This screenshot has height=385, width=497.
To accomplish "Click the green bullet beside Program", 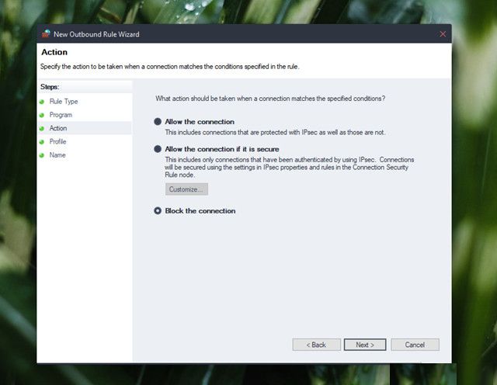I will pyautogui.click(x=42, y=115).
